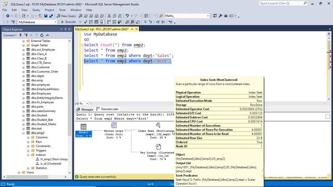Toggle Include Actual Execution Plan
Screen dimensions: 333x187
pyautogui.click(x=109, y=22)
